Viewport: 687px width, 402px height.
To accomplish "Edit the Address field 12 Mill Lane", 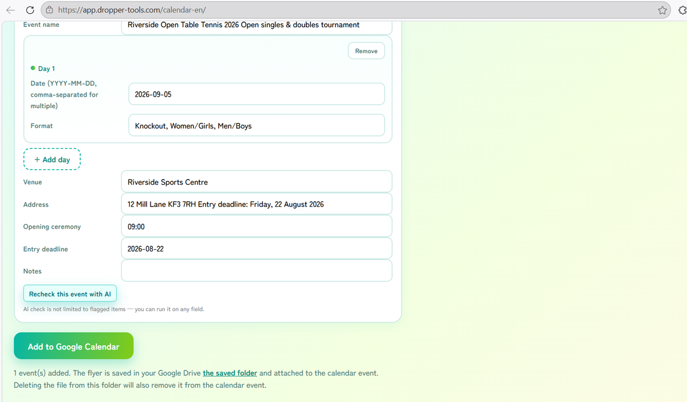I will tap(256, 204).
